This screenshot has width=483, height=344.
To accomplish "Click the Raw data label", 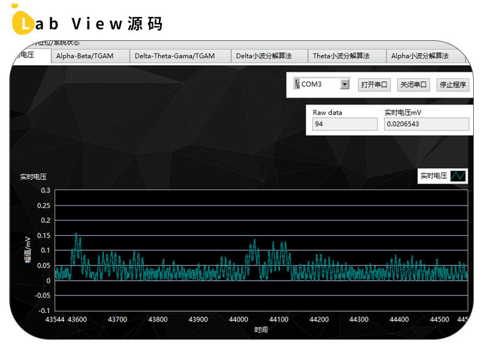I will (328, 112).
